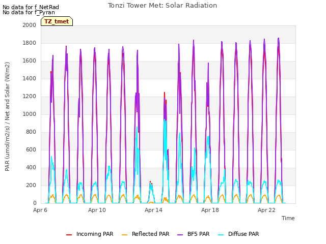Click the purple BF5 PAR color swatch
This screenshot has height=244, width=326.
[x=180, y=235]
